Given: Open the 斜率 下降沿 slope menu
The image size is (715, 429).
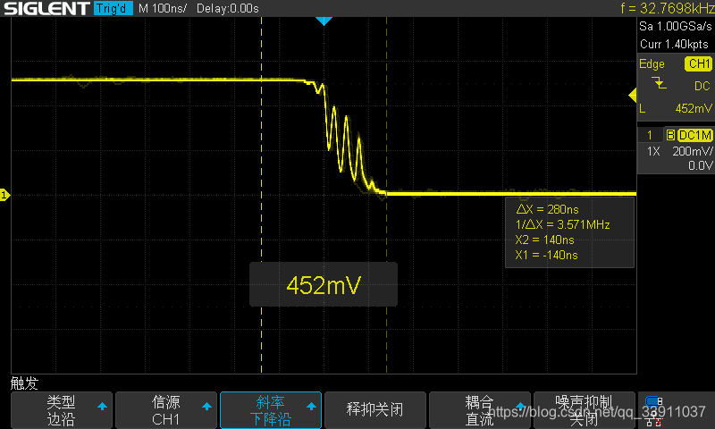Looking at the screenshot, I should point(271,410).
